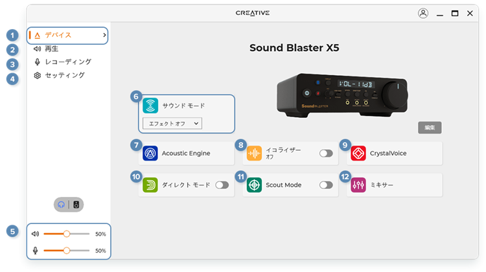Open the user account profile icon
Image resolution: width=486 pixels, height=272 pixels.
pos(423,14)
